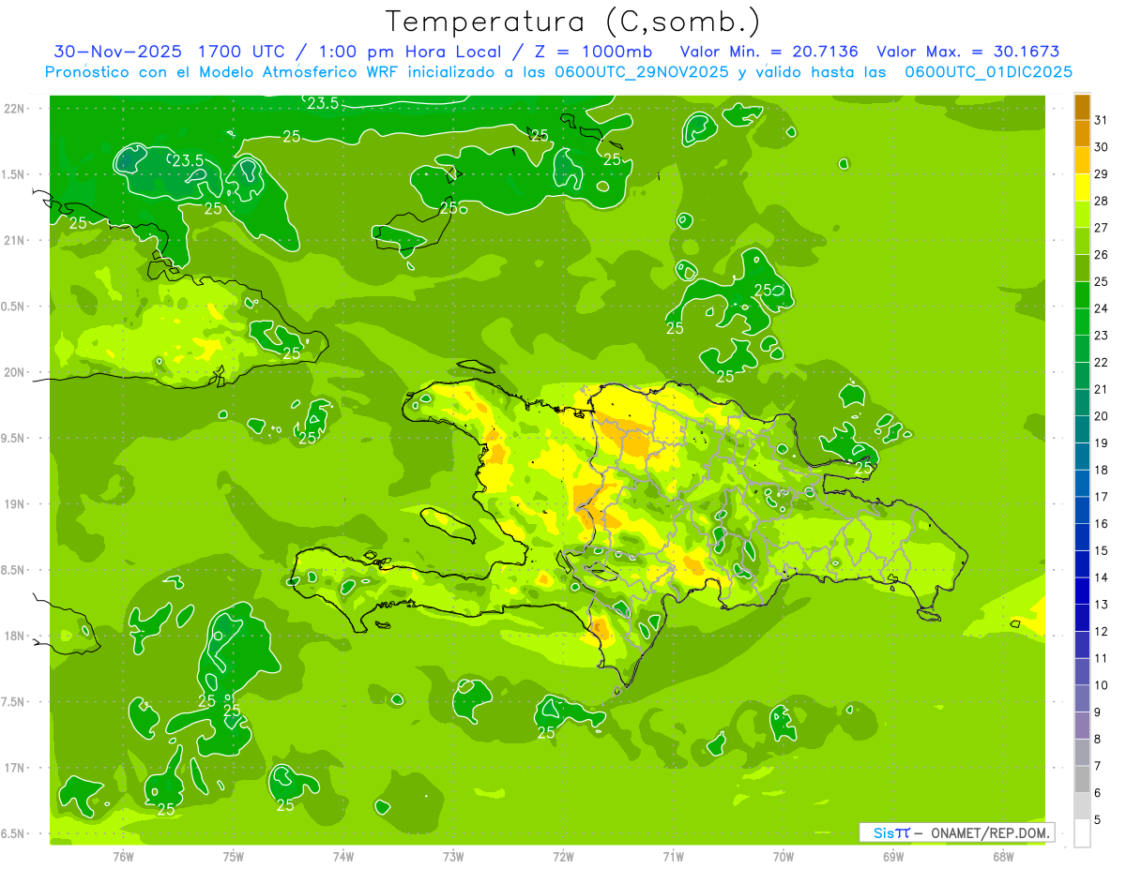This screenshot has height=869, width=1126.
Task: Pick the color bar segment between 30 and 31
Action: (x=1082, y=134)
